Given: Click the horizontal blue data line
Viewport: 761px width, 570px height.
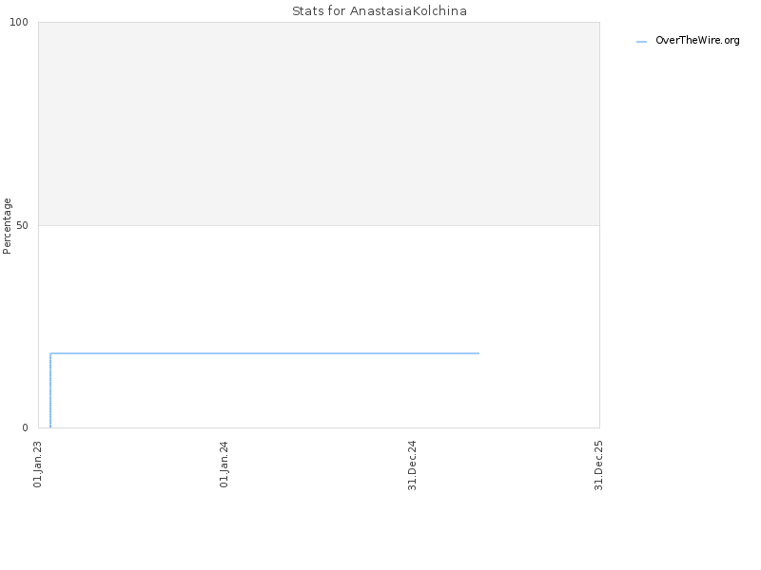Looking at the screenshot, I should point(264,353).
